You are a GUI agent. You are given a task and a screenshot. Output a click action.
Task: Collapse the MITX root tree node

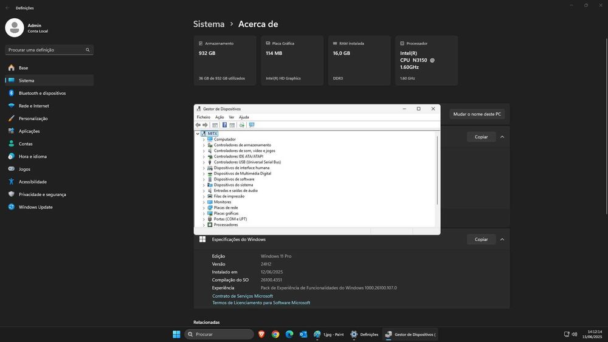point(198,134)
